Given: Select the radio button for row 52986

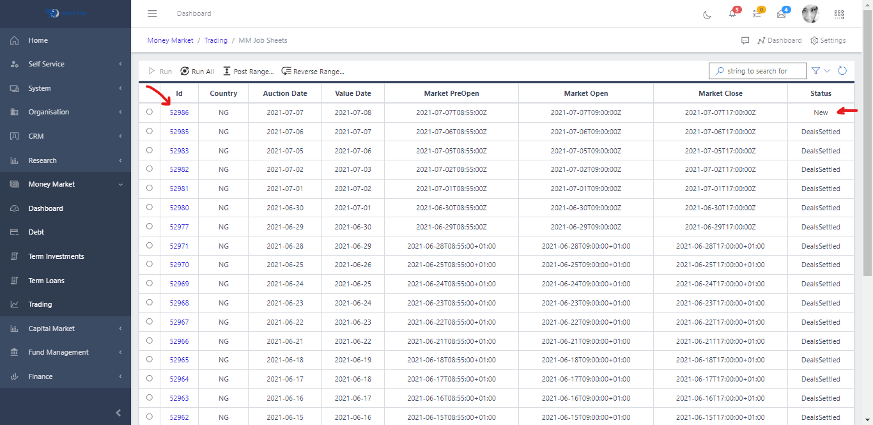Looking at the screenshot, I should (149, 112).
